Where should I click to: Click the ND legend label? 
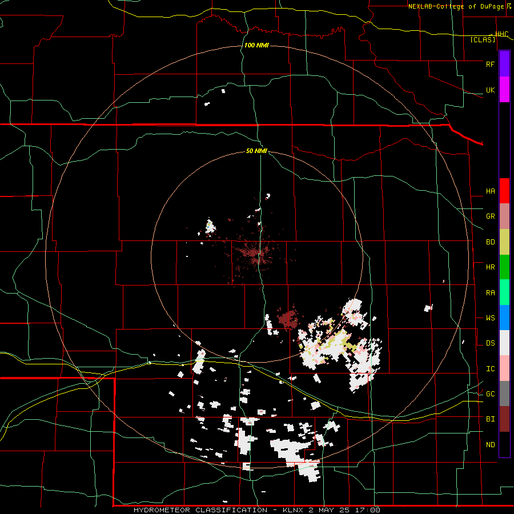(490, 445)
